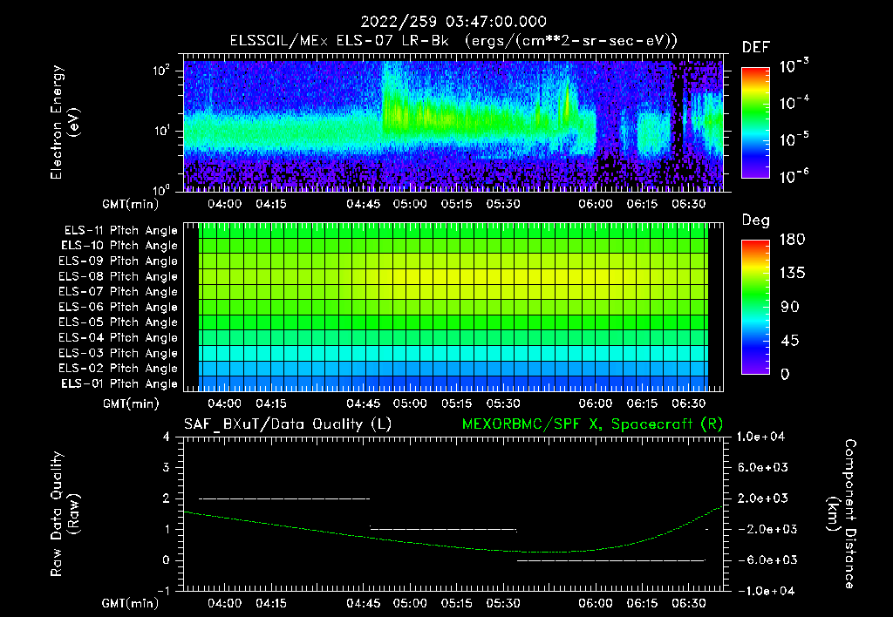Viewport: 893px width, 617px height.
Task: Click the 04:15 tick under the data quality panel
Action: tap(271, 603)
